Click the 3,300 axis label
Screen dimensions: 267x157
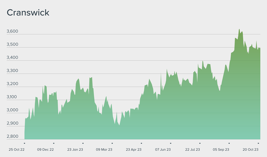pos(13,71)
